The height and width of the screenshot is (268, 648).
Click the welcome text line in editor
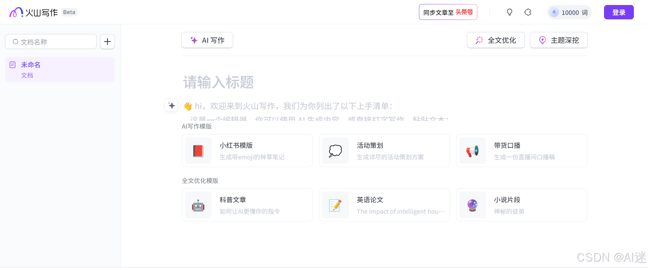pyautogui.click(x=288, y=106)
